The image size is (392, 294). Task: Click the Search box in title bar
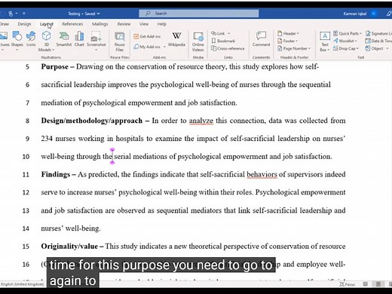click(x=198, y=14)
